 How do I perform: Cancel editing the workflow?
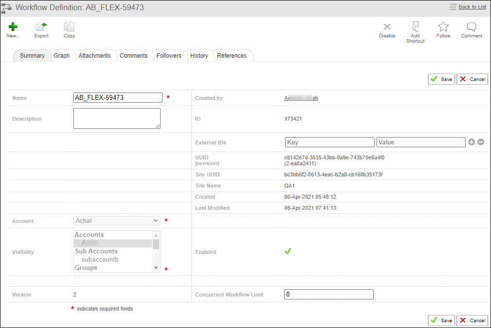[x=472, y=79]
